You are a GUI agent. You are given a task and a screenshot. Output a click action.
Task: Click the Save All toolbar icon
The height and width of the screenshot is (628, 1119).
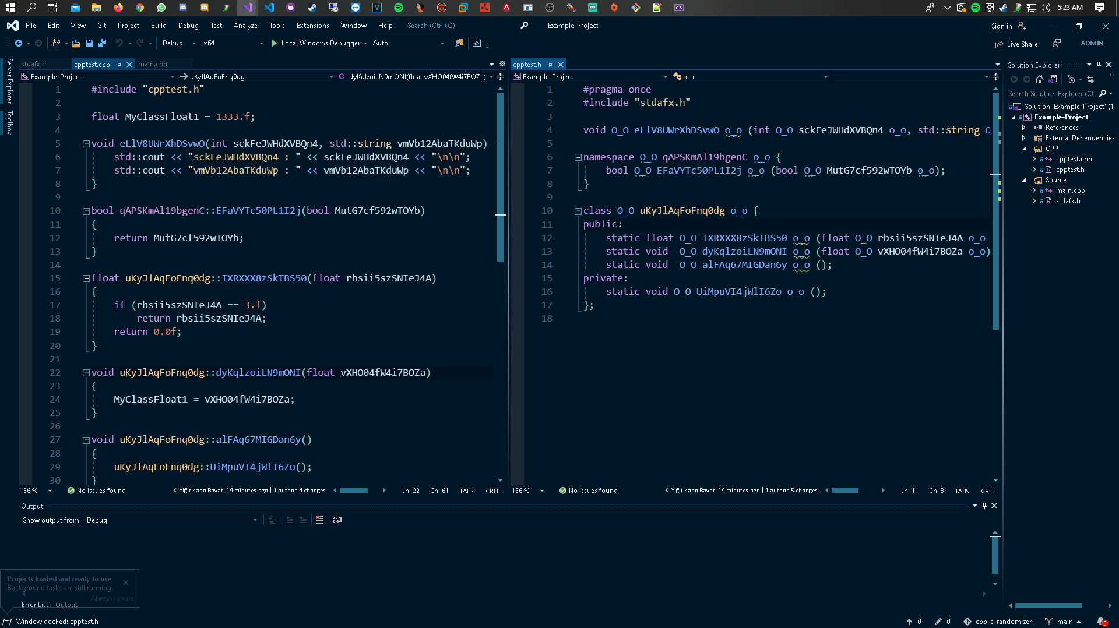[x=102, y=43]
